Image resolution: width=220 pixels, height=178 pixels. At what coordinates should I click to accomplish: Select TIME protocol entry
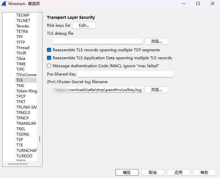21,64
